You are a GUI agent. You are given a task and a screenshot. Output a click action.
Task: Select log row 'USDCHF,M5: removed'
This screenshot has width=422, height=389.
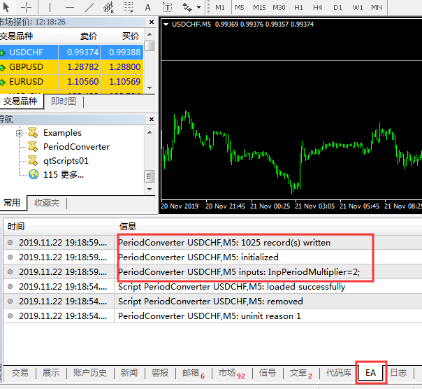pyautogui.click(x=212, y=301)
